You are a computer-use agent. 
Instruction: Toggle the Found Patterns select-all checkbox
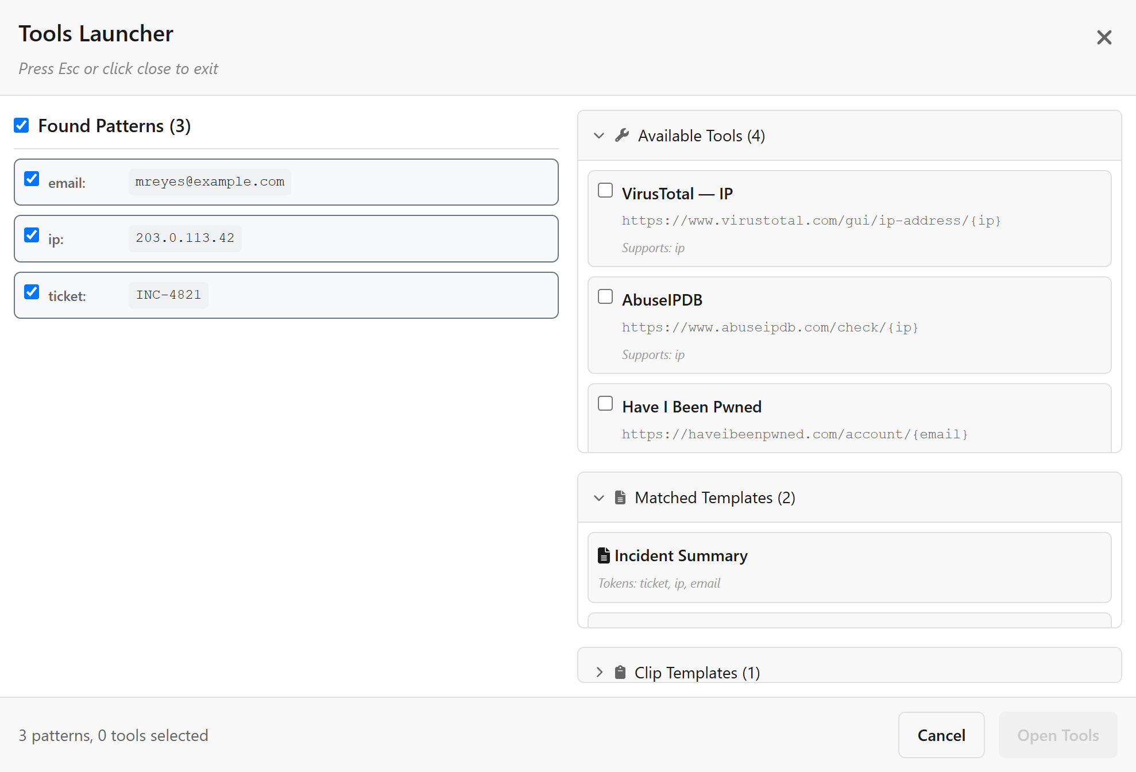tap(22, 125)
